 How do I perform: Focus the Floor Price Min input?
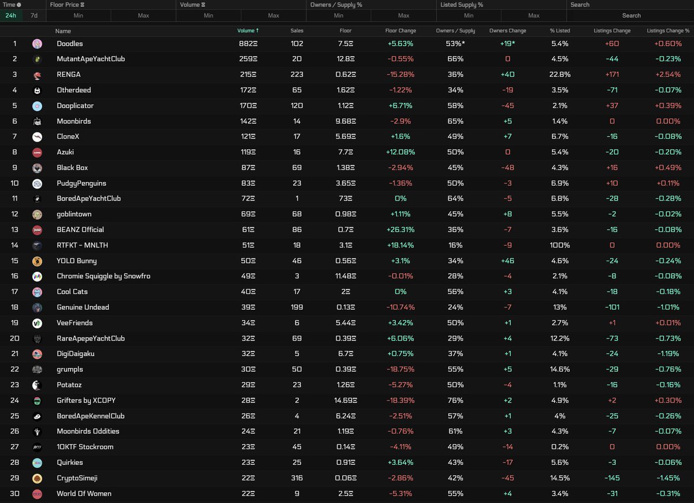click(x=78, y=16)
